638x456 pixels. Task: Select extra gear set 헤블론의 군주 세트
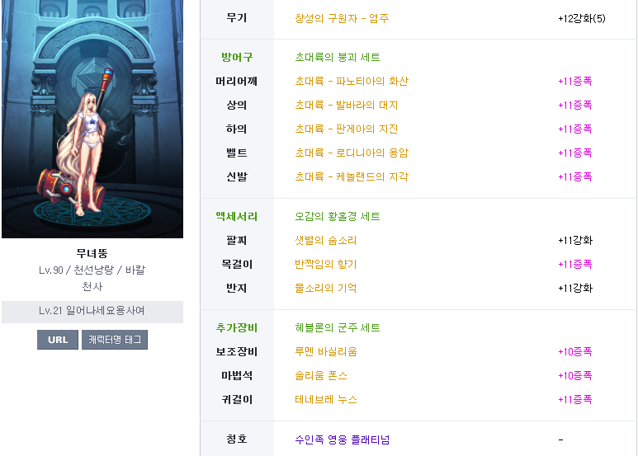[x=338, y=328]
